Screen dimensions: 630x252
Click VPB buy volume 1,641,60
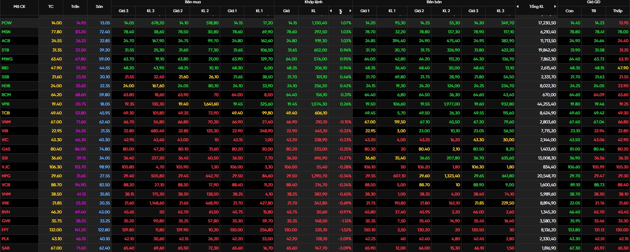point(211,104)
